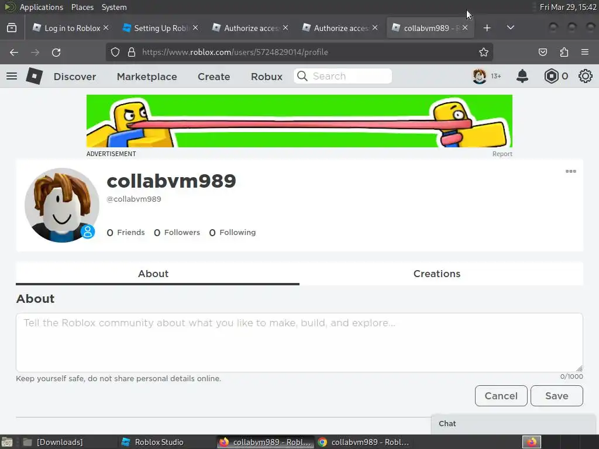Expand the list all tabs chevron
The image size is (599, 449).
(x=510, y=27)
